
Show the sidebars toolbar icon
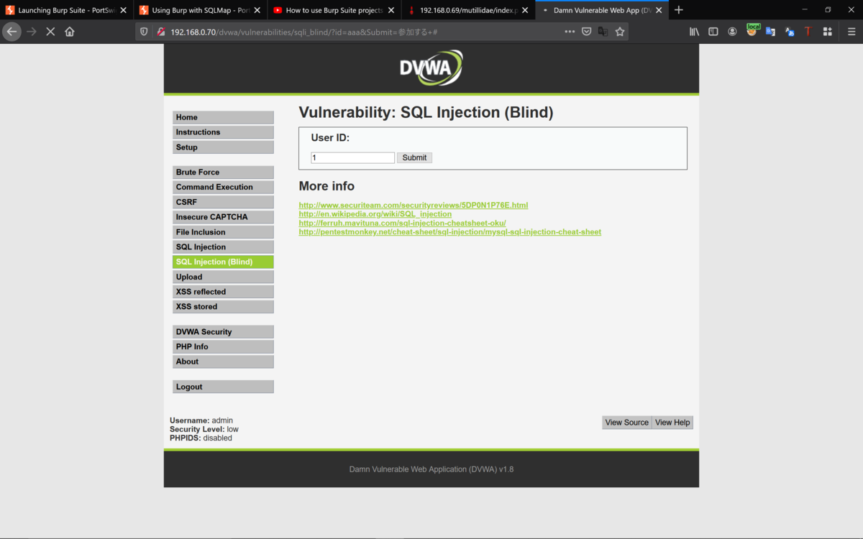(x=713, y=32)
